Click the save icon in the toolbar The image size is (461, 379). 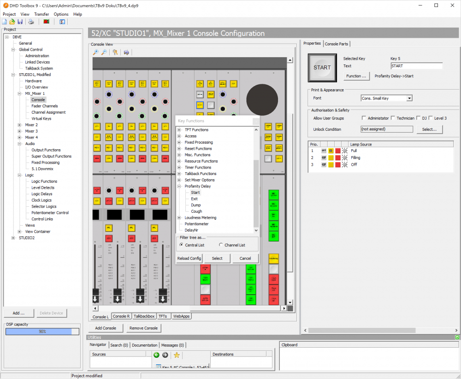(20, 22)
